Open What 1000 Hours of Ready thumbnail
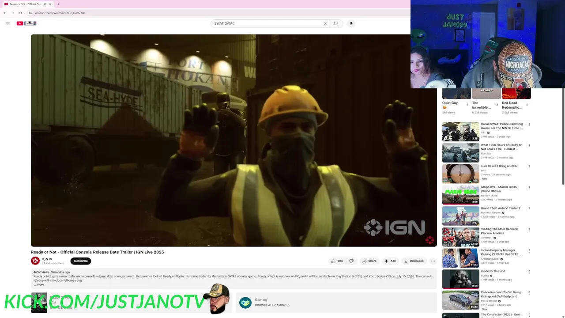Viewport: 565px width, 318px height. 460,153
